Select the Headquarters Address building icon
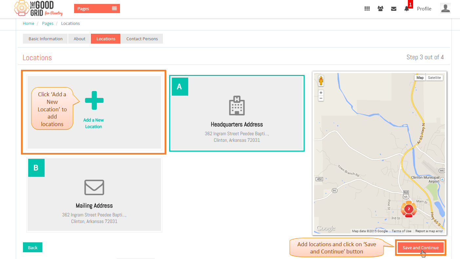Viewport: 460px width, 259px height. [237, 106]
